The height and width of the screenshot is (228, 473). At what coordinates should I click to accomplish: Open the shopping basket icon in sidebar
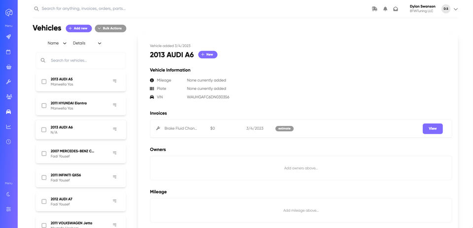point(8,67)
